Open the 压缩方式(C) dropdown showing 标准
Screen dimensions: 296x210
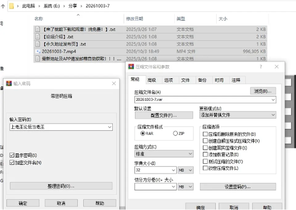click(164, 154)
